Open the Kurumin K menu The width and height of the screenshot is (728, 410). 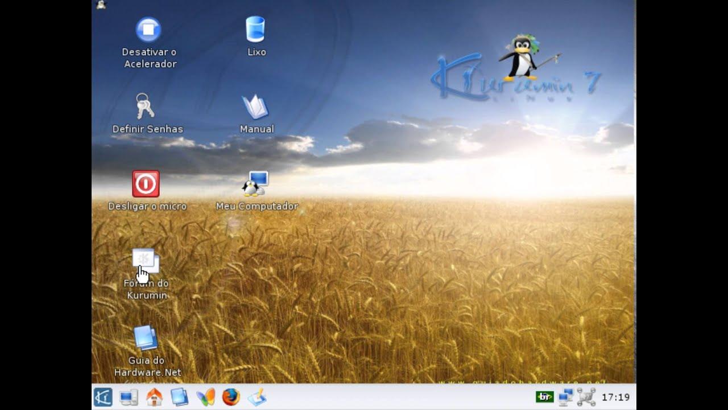(103, 397)
